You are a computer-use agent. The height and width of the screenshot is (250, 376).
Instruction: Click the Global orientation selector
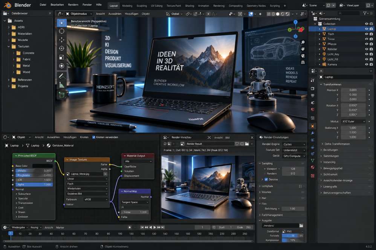click(174, 14)
